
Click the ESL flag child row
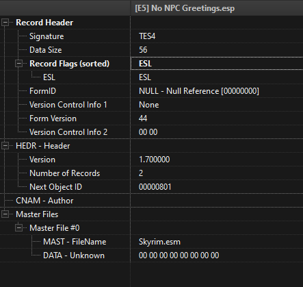(151, 77)
